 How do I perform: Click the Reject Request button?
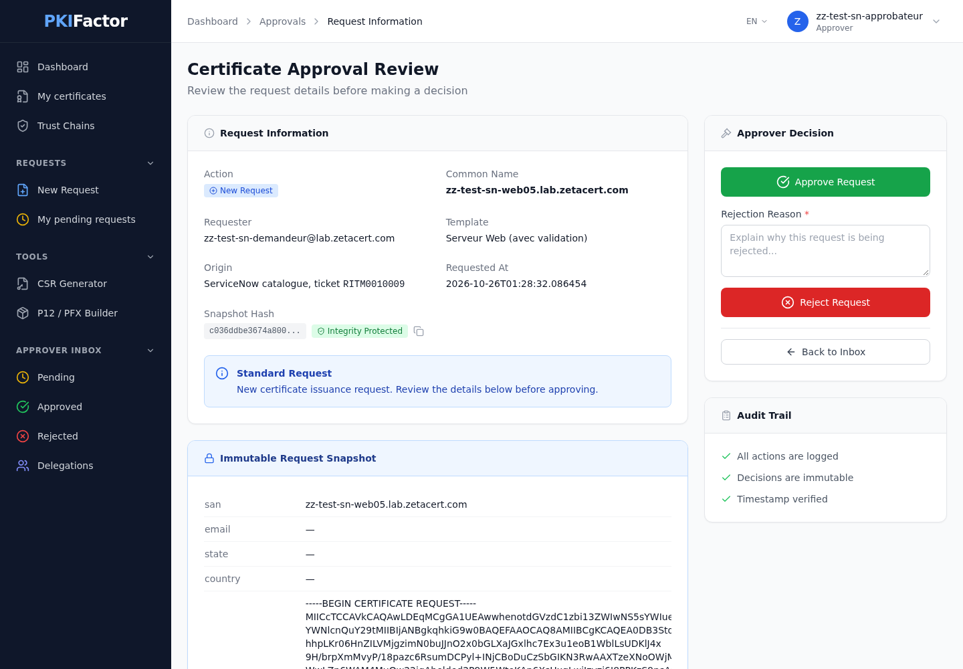pyautogui.click(x=825, y=302)
